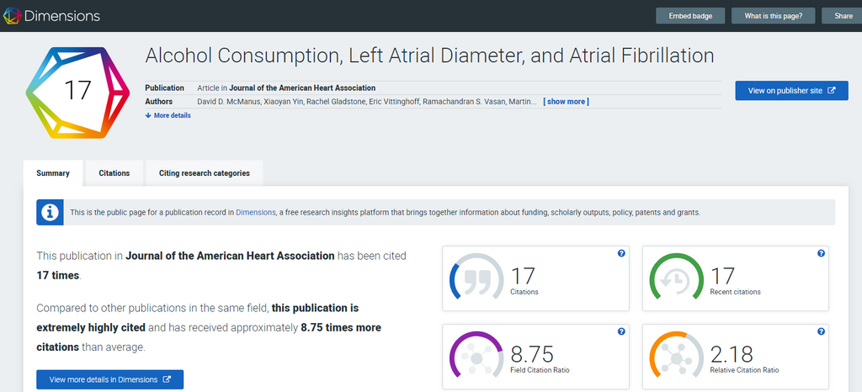Click the Citations quote-mark donut icon
Viewport: 862px width, 392px height.
click(476, 278)
